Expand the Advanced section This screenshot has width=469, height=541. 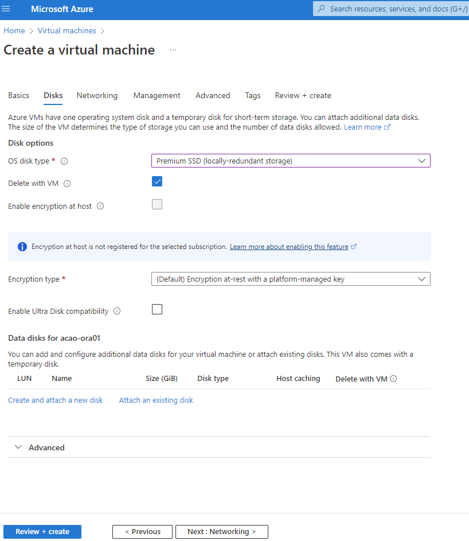click(40, 447)
